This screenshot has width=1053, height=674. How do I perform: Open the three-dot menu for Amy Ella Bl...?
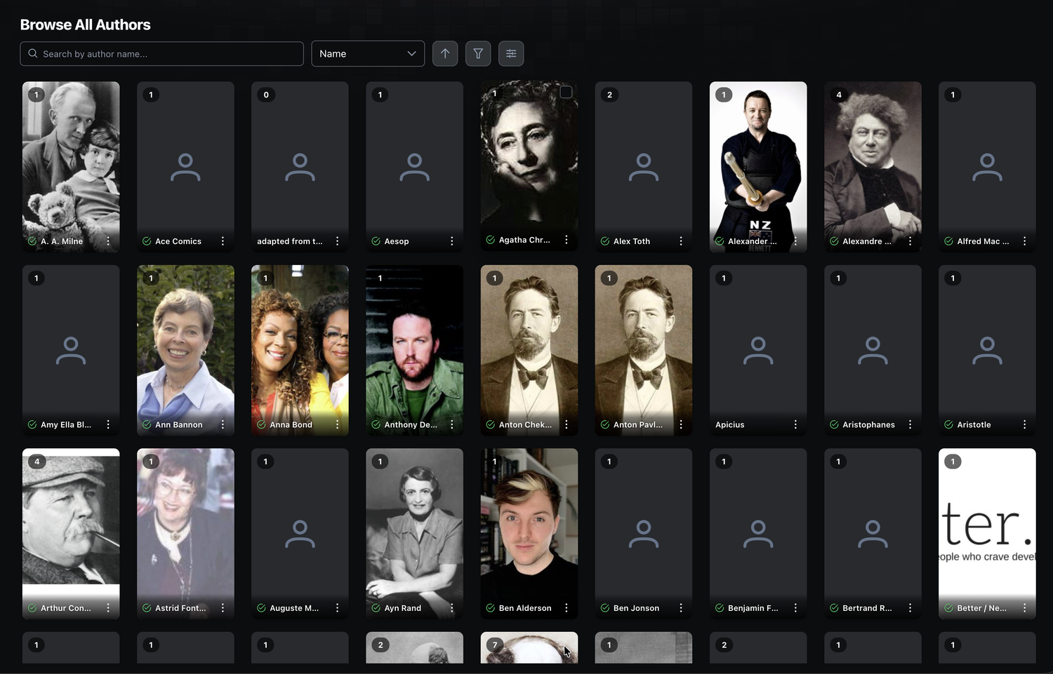108,425
